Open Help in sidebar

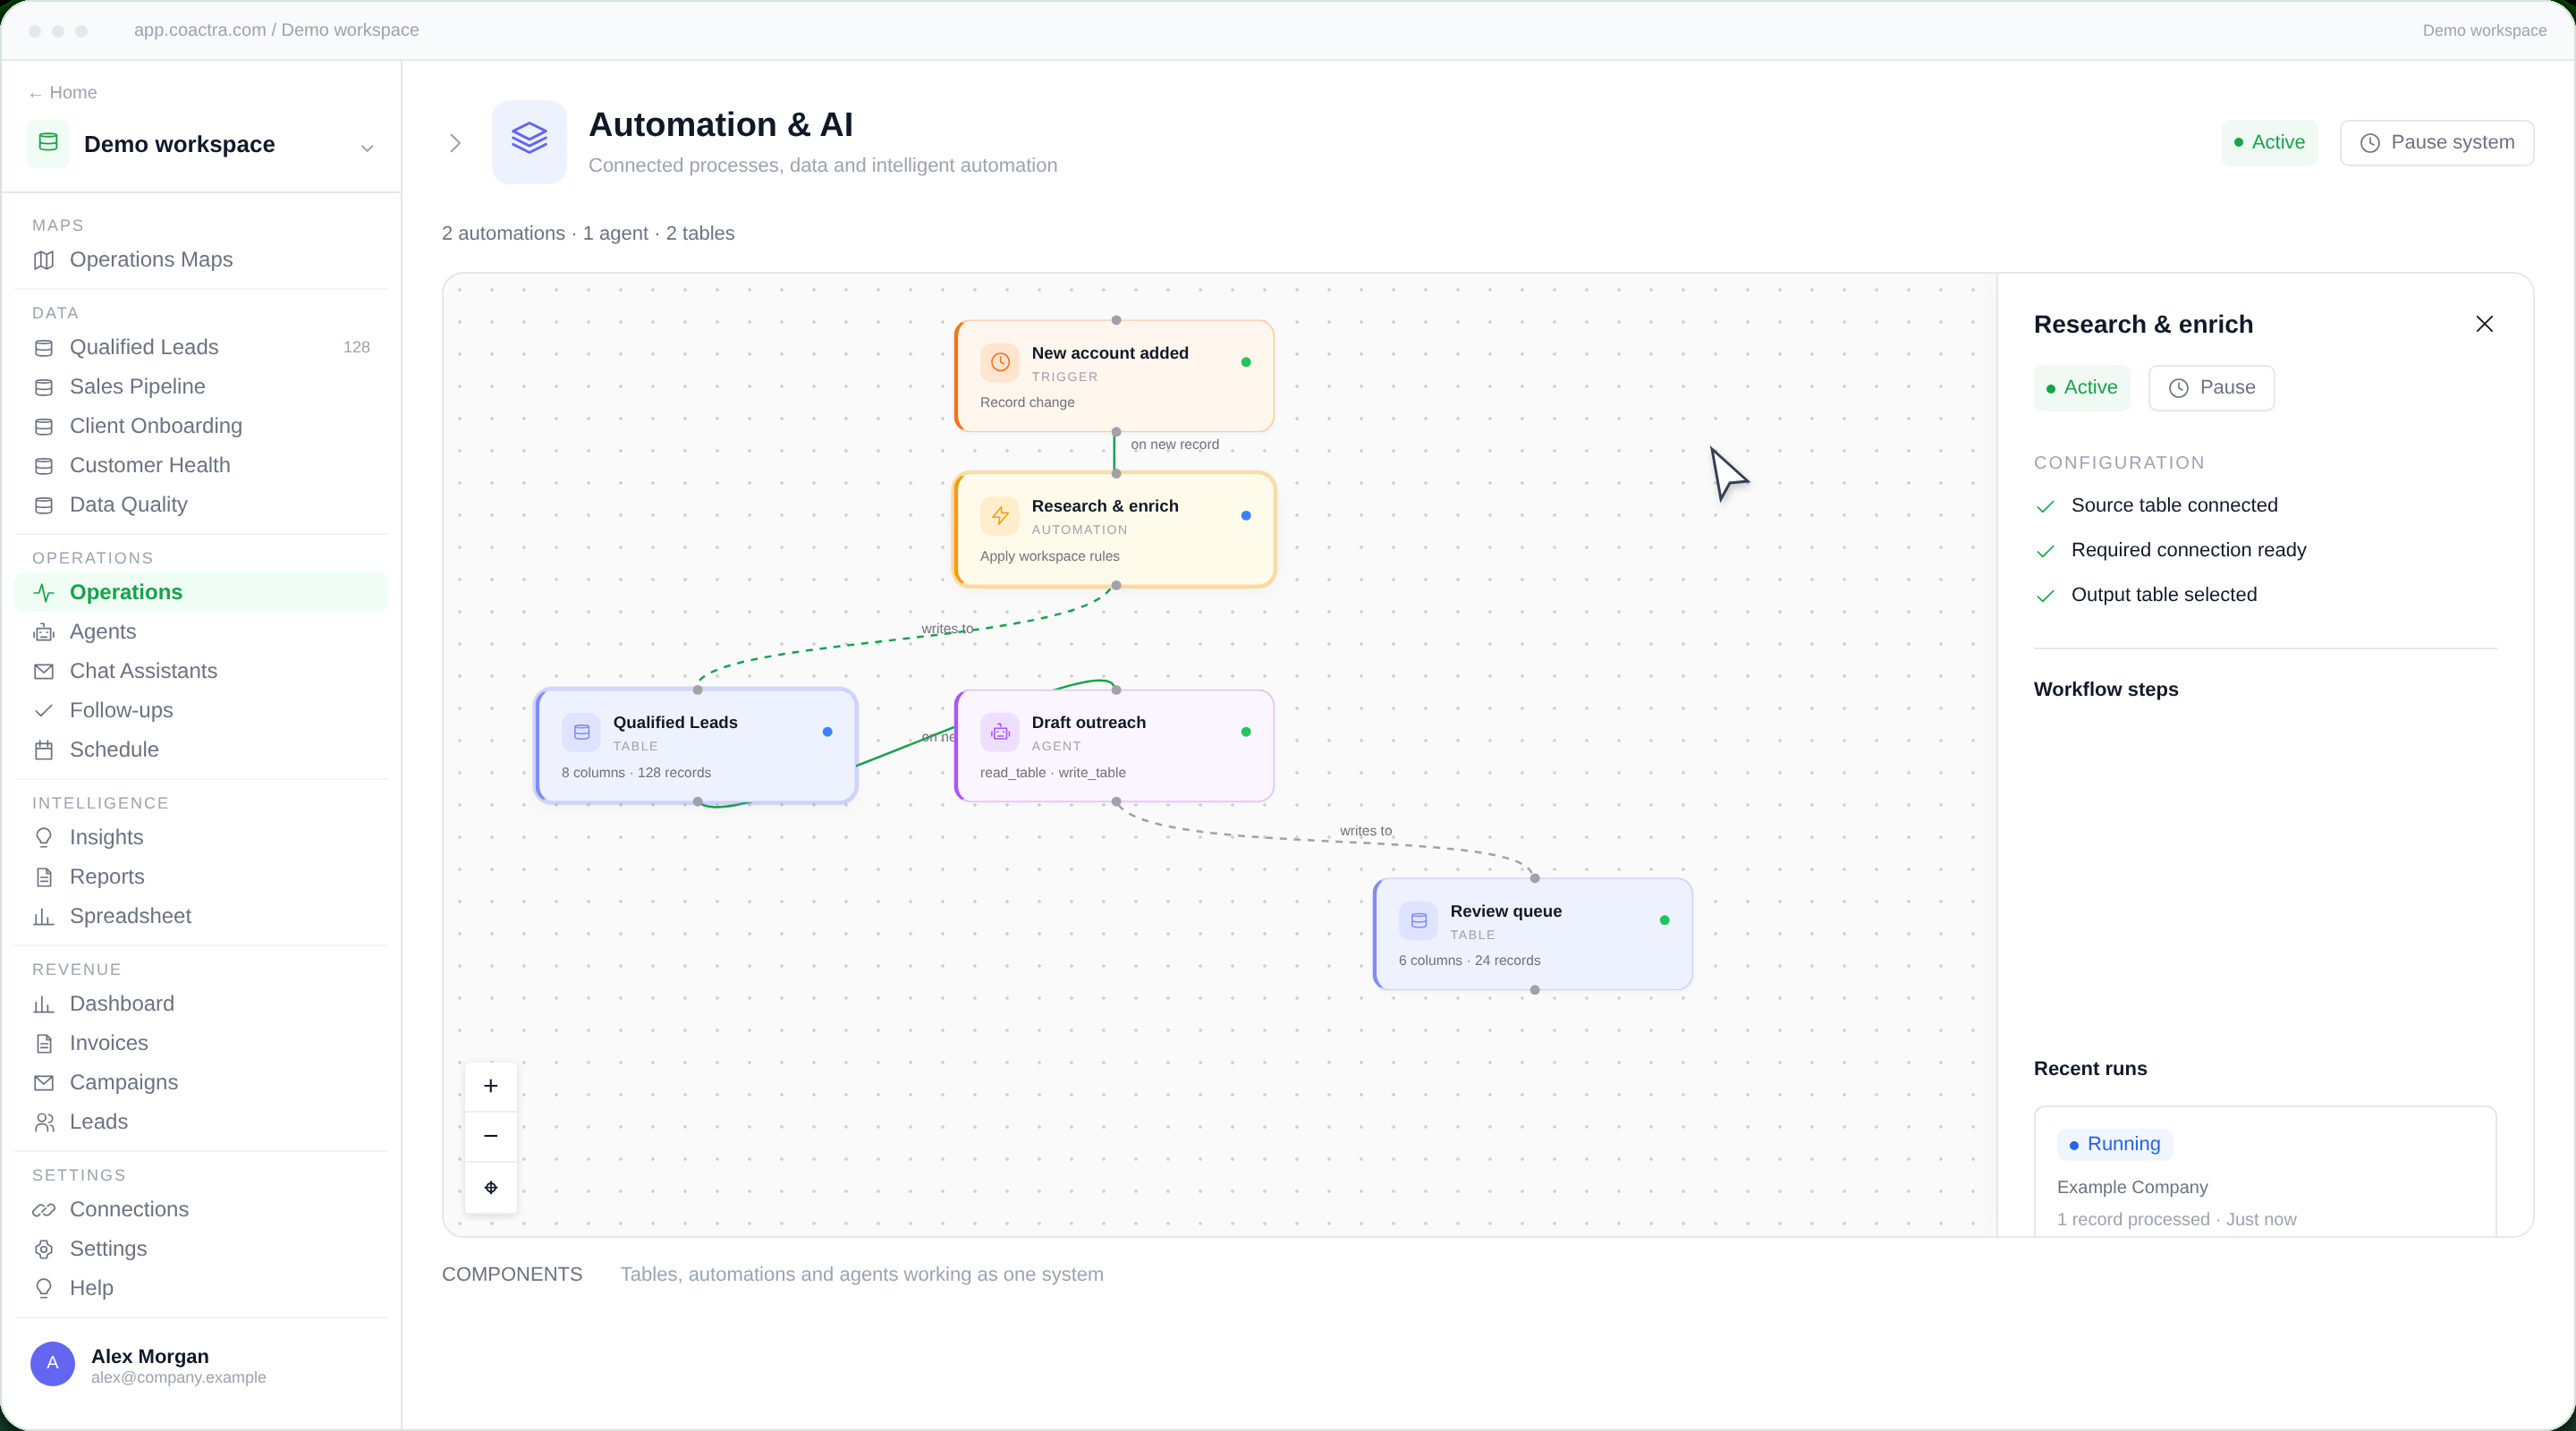tap(201, 1288)
